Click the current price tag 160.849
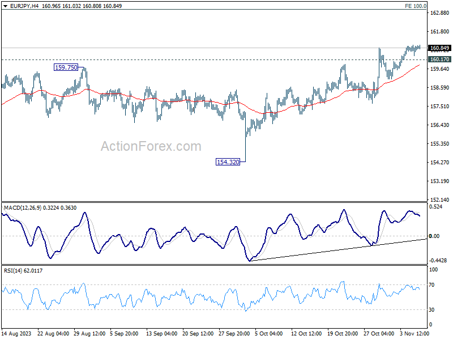Screen dimensions: 453x340 coord(439,48)
